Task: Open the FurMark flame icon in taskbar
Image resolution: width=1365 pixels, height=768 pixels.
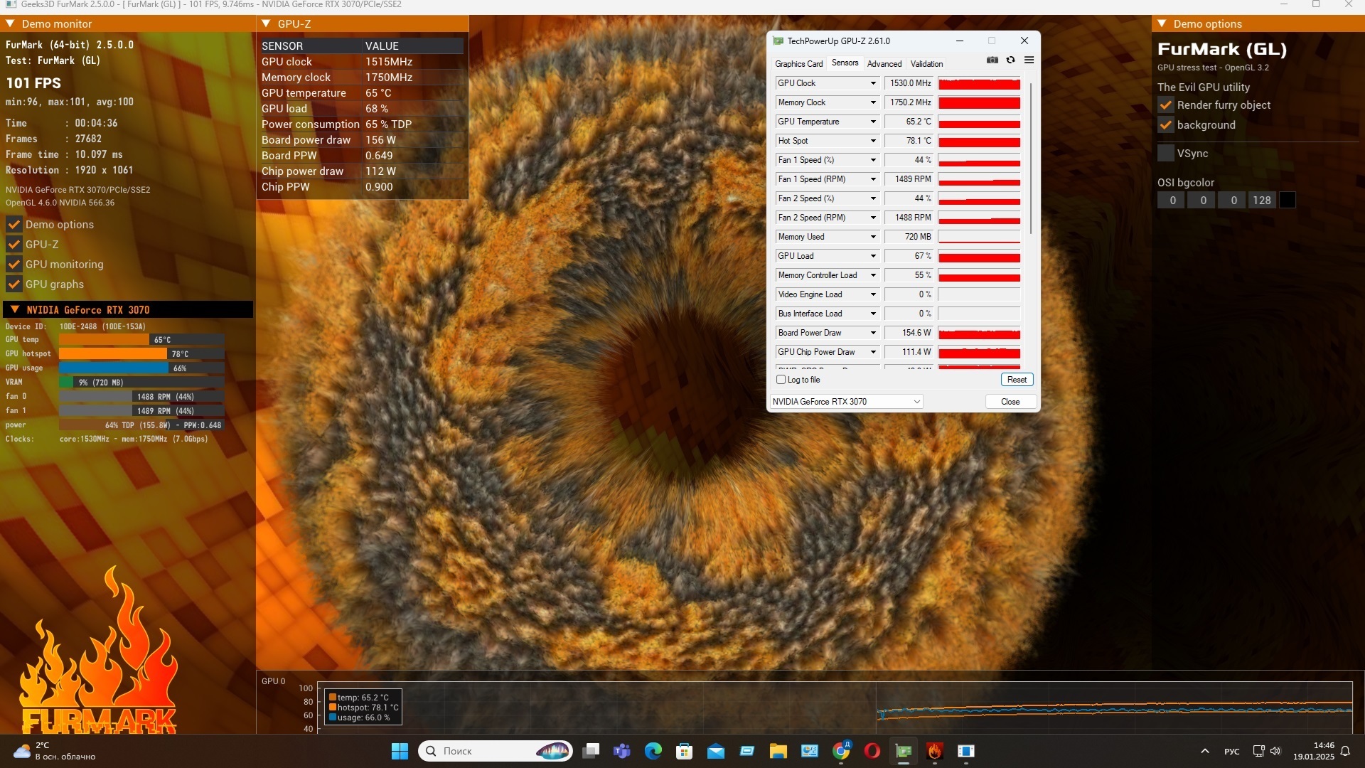Action: [x=934, y=751]
